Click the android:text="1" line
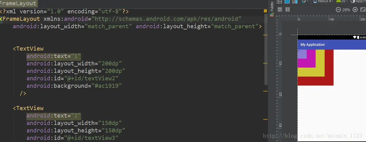366x142 pixels. [x=54, y=56]
